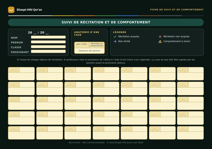
Task: Click the www.bitaqat-hifd-quran.com footer link
Action: tap(123, 143)
